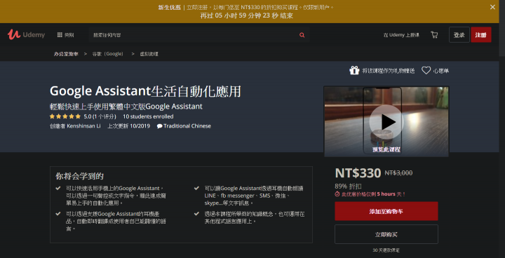505x258 pixels.
Task: Click the red search magnifier icon
Action: click(302, 35)
